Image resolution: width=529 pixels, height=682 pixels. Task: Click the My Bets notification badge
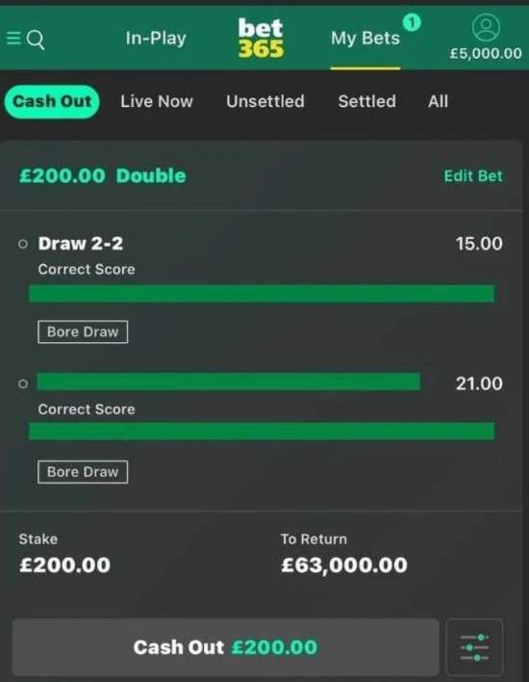coord(412,22)
